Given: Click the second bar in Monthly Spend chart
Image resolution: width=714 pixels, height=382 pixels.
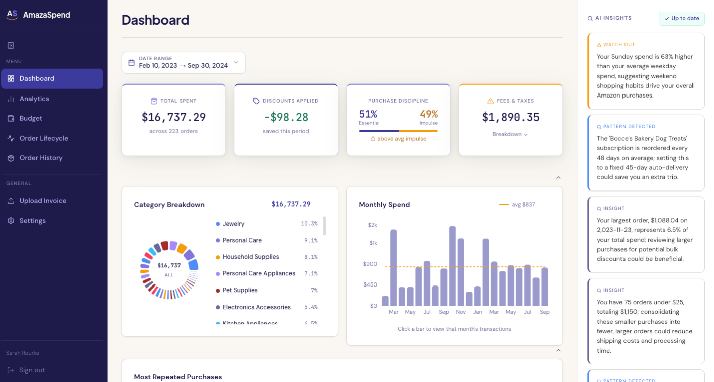Looking at the screenshot, I should click(x=394, y=267).
